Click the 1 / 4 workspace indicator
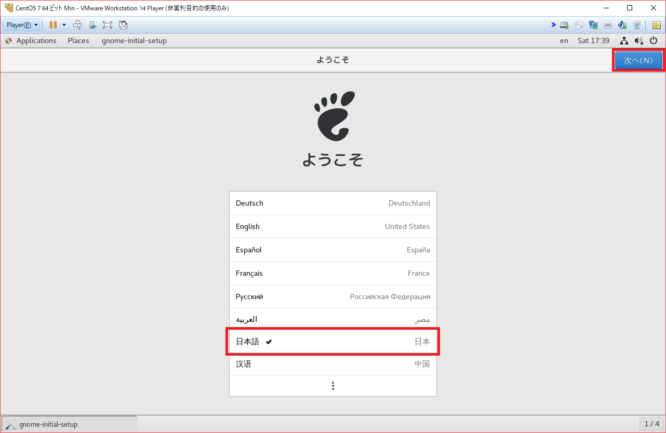Viewport: 666px width, 433px height. [651, 424]
